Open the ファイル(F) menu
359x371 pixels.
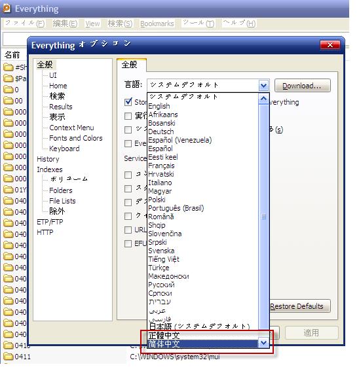(25, 23)
